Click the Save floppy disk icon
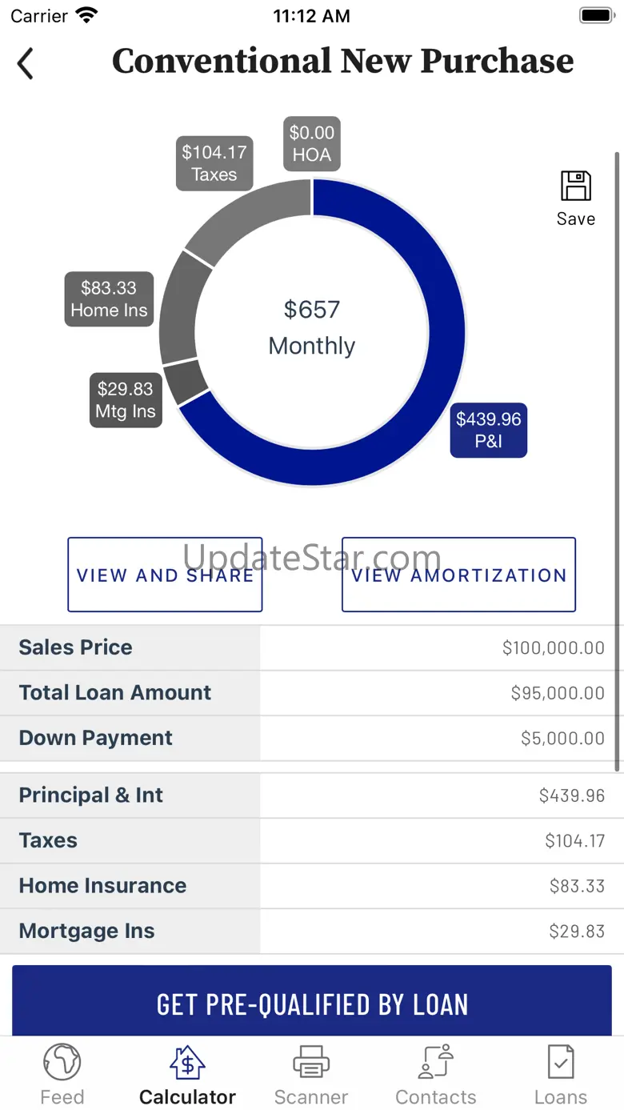 [x=575, y=186]
